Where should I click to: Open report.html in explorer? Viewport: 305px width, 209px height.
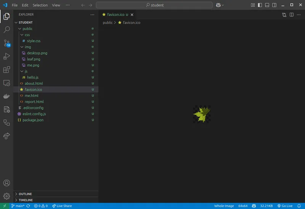click(x=56, y=101)
